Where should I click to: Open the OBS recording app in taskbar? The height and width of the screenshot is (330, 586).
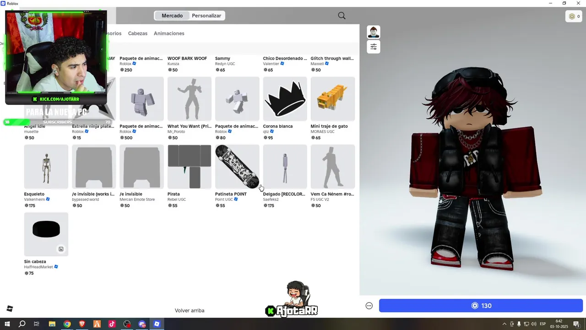point(127,324)
